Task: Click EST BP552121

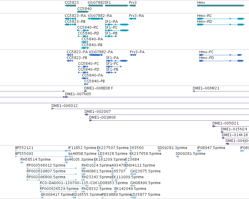Action: point(42,151)
